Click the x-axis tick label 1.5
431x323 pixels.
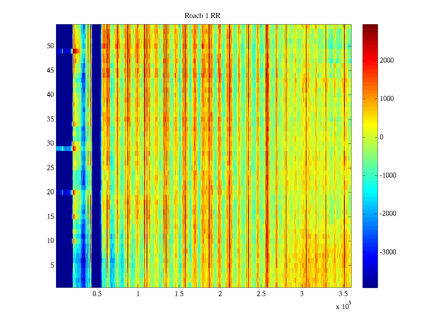(x=179, y=294)
